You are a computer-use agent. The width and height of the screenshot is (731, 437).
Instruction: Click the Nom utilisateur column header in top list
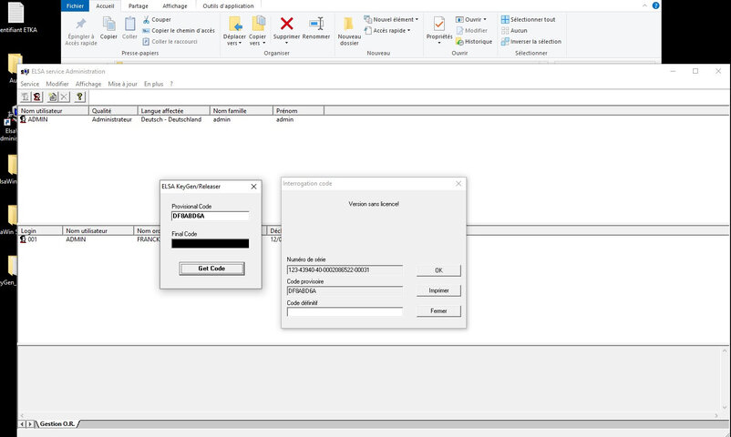click(53, 111)
